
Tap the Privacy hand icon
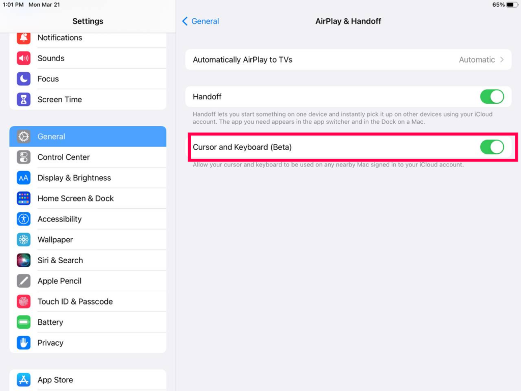tap(23, 343)
